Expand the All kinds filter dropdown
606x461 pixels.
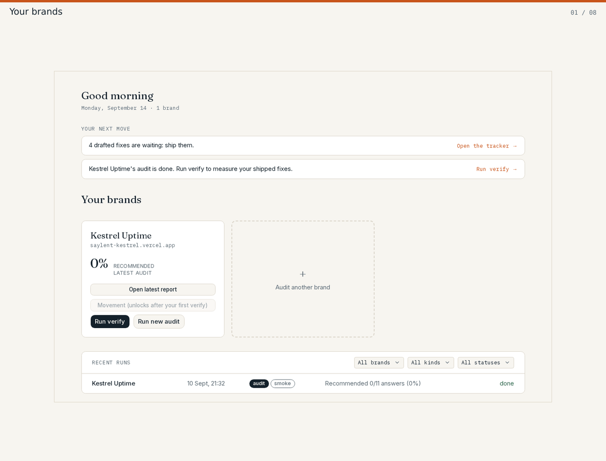tap(430, 363)
